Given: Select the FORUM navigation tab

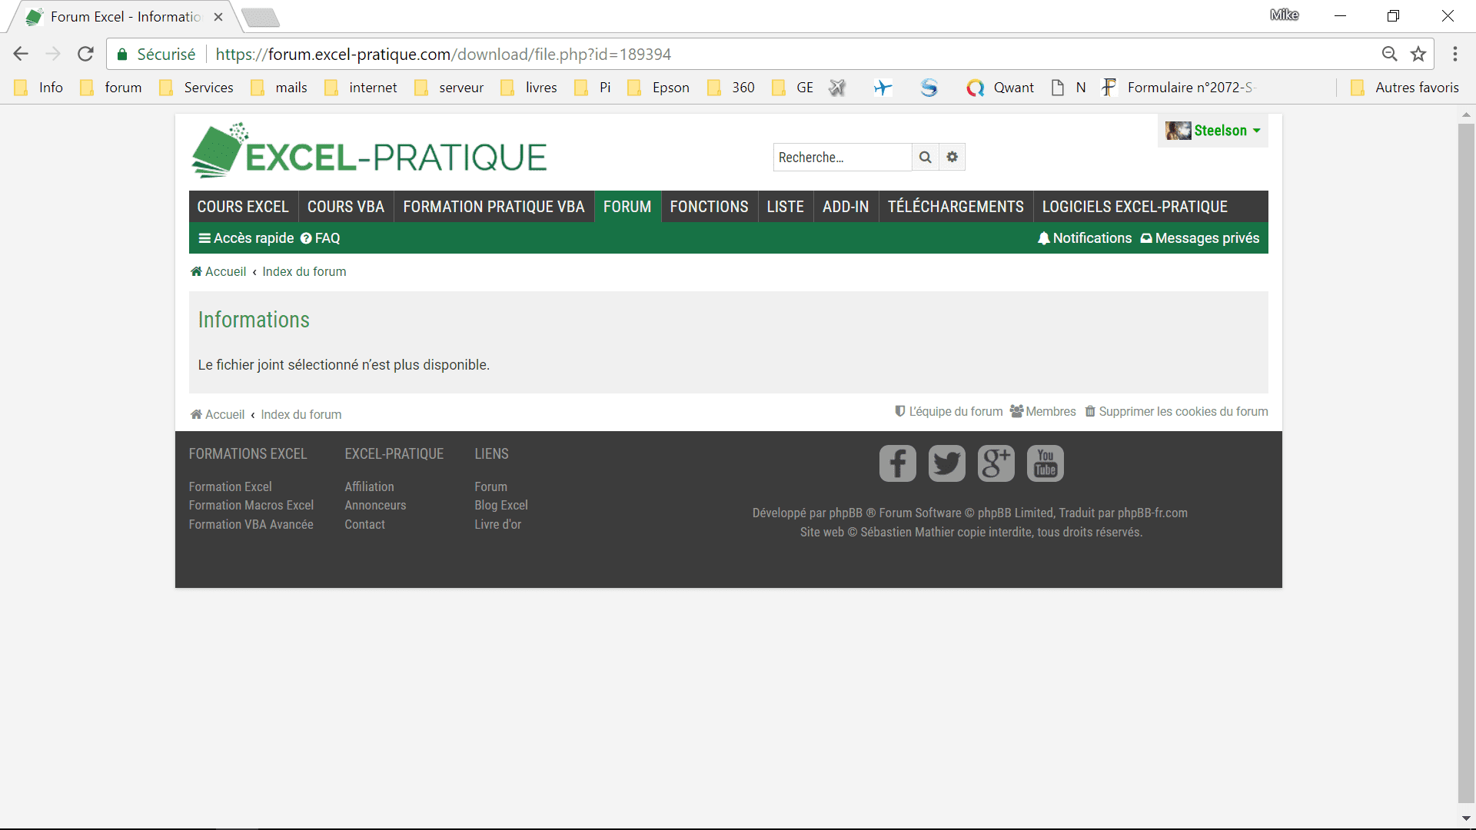Looking at the screenshot, I should (627, 207).
